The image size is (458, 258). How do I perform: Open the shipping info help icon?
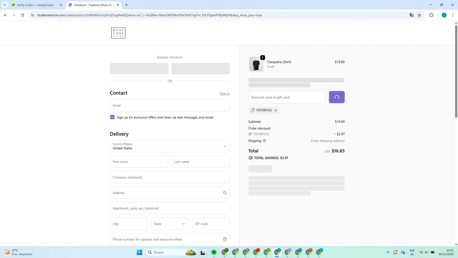pyautogui.click(x=264, y=141)
